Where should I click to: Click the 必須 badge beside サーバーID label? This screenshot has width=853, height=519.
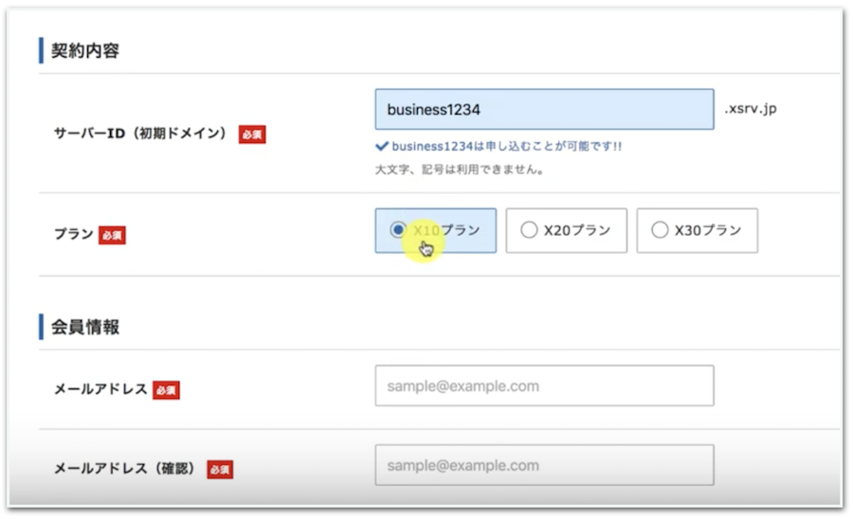(x=252, y=134)
